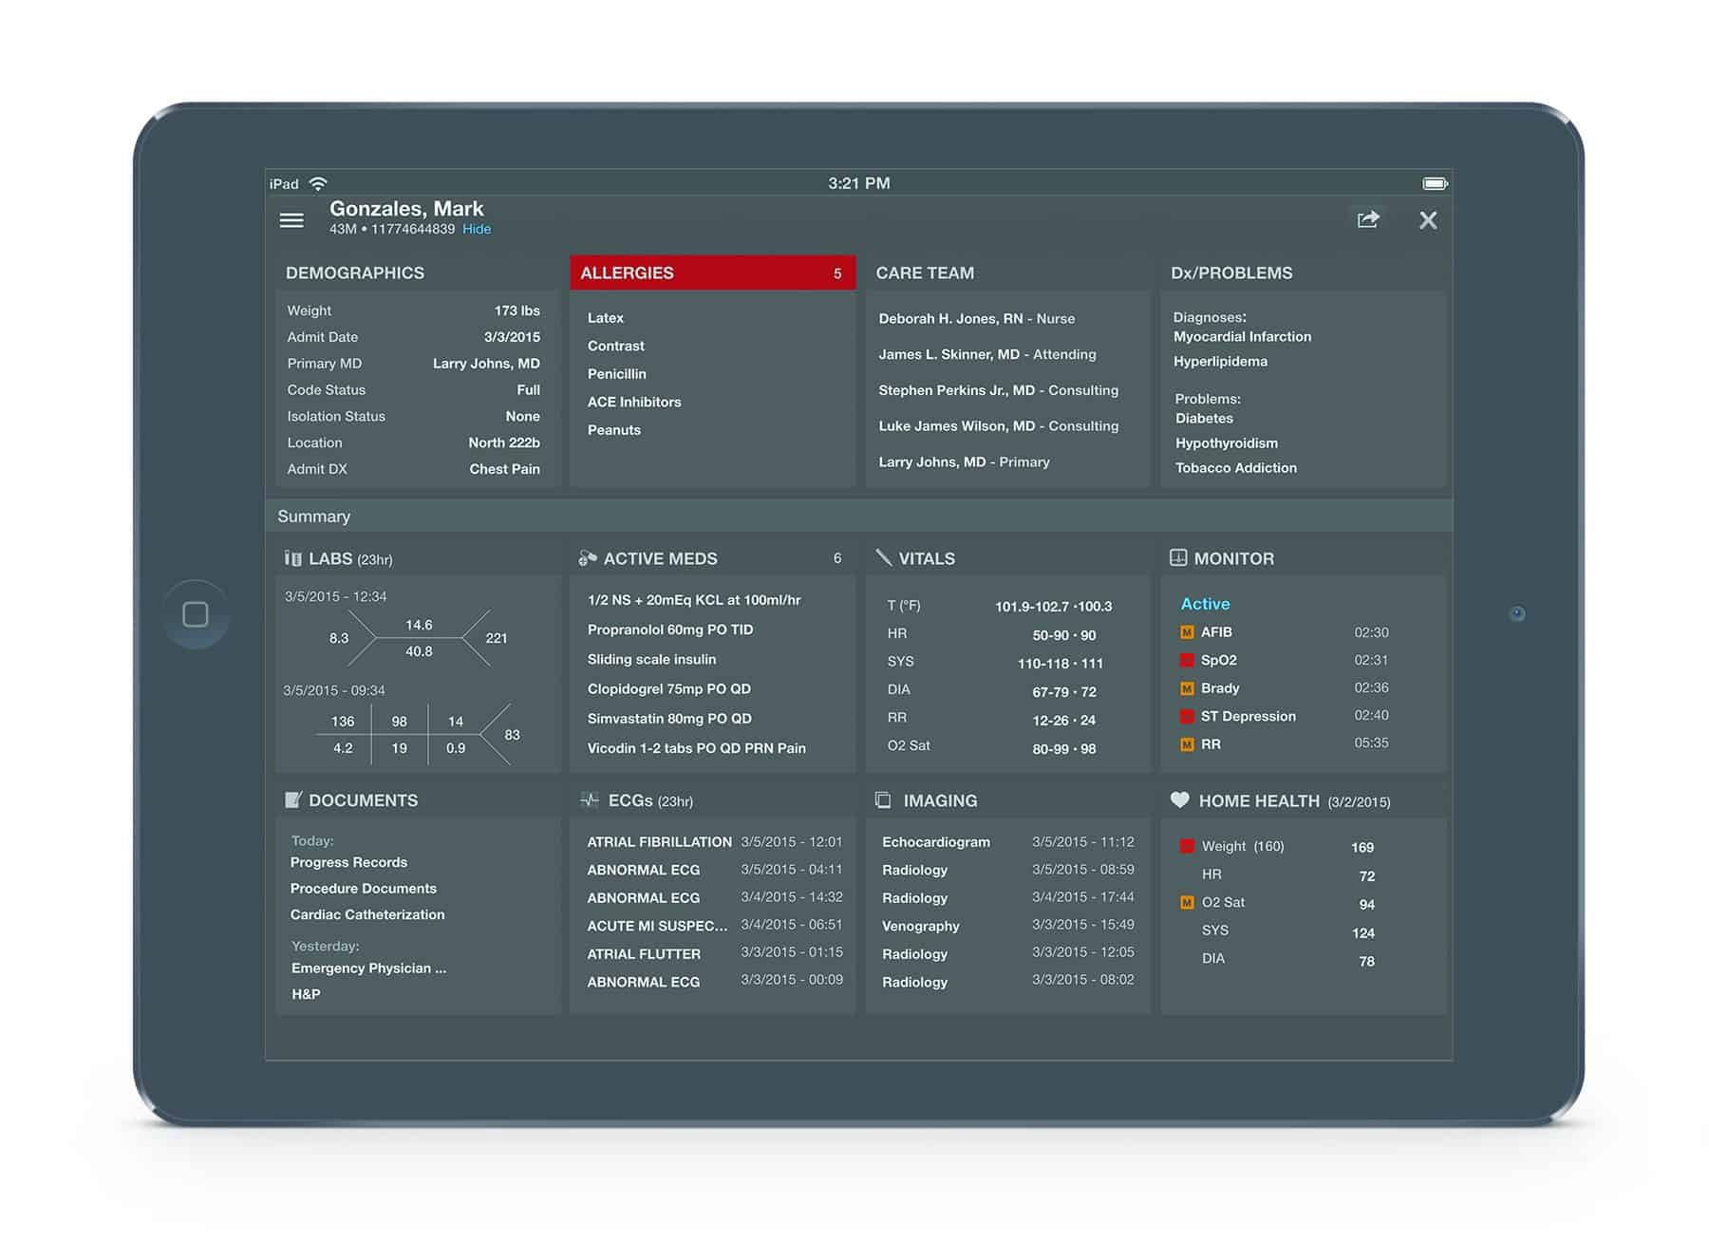Tap the share icon in header

pyautogui.click(x=1367, y=220)
